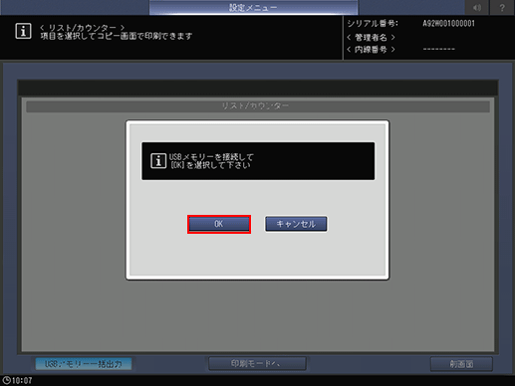Click the 10:07 time display

tap(22, 380)
